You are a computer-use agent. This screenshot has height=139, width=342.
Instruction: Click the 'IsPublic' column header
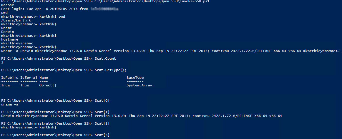(x=10, y=78)
